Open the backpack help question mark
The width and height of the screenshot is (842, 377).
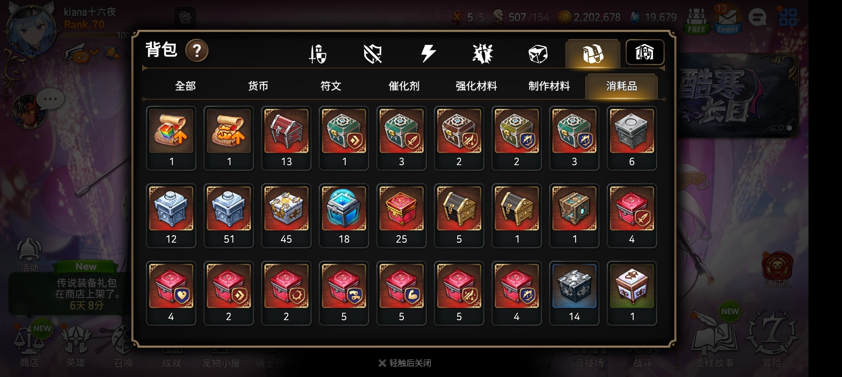tap(197, 51)
